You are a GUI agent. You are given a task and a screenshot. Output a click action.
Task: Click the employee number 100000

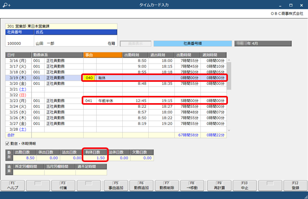click(x=14, y=43)
